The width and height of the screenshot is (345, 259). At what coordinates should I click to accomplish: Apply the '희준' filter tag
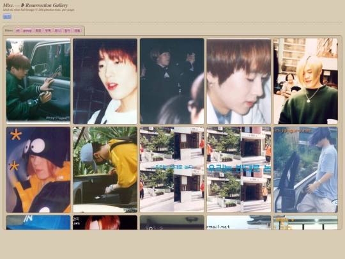(x=38, y=31)
